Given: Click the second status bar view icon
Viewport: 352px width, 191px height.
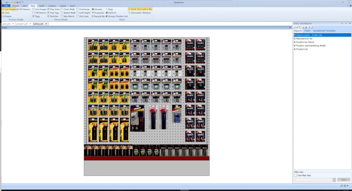Looking at the screenshot, I should click(345, 186).
